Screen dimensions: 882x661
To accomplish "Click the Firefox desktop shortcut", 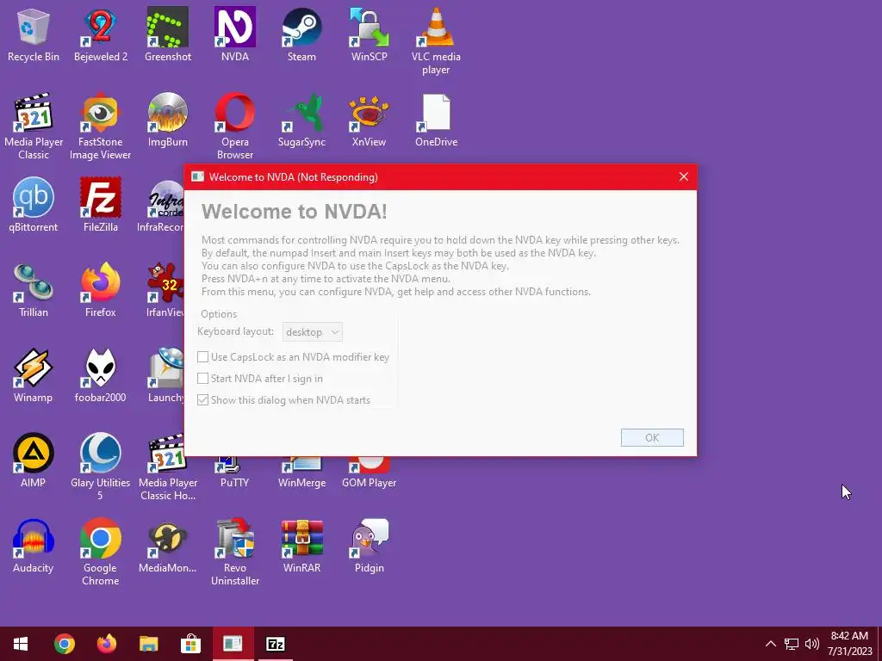I will [101, 291].
